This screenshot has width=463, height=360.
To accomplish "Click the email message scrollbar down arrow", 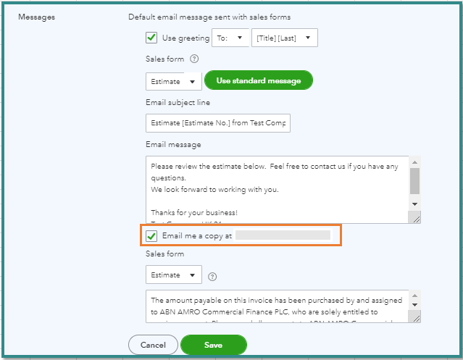I will [x=415, y=205].
